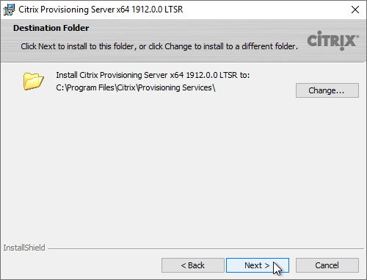Click '1912.0.0 LTSR' in the title bar
Image resolution: width=367 pixels, height=280 pixels.
pyautogui.click(x=157, y=10)
